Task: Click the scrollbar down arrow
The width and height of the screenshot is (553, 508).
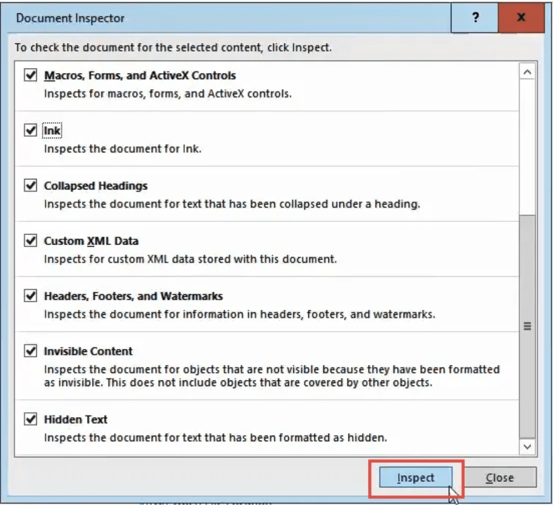Action: pyautogui.click(x=527, y=447)
